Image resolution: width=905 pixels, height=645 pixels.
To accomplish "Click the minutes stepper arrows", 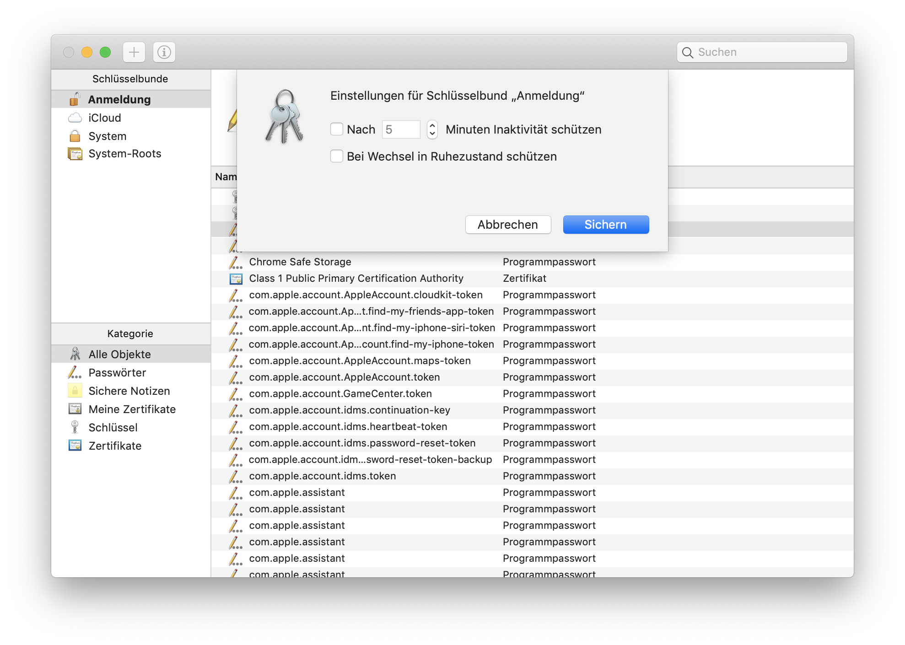I will [432, 129].
